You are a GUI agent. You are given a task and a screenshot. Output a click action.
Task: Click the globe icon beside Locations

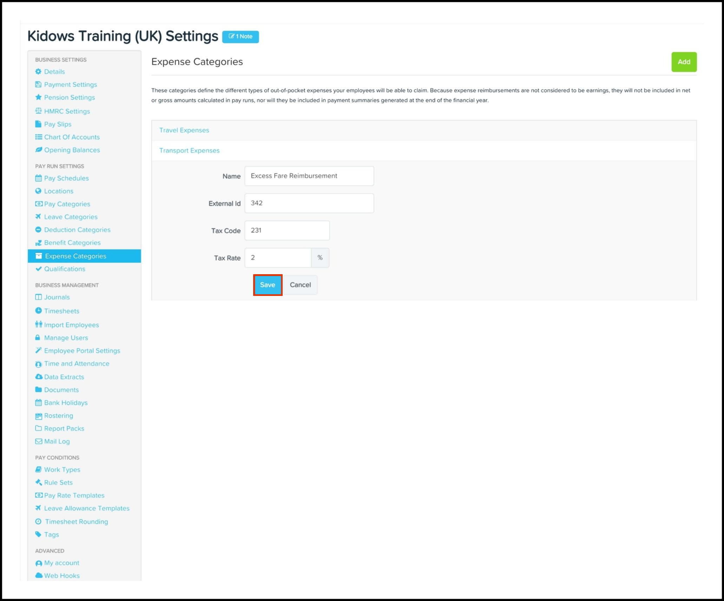(38, 191)
